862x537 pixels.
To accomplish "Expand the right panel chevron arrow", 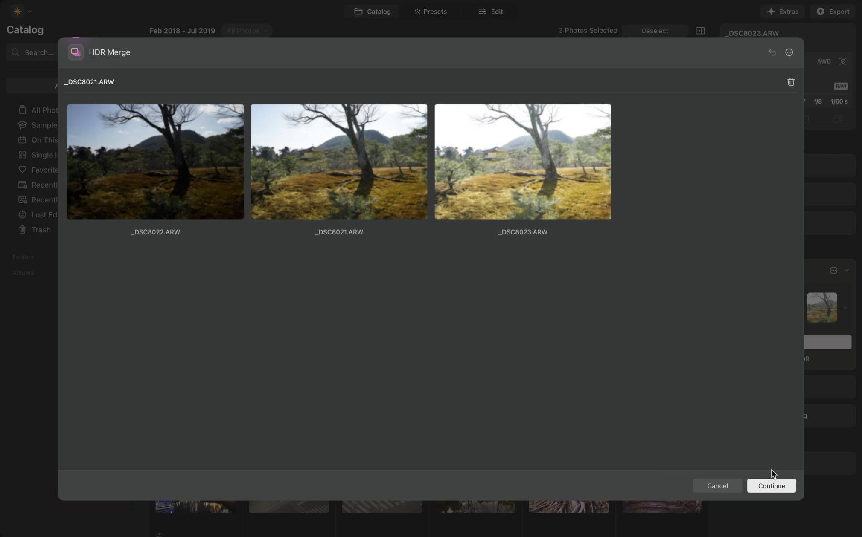I will coord(846,270).
